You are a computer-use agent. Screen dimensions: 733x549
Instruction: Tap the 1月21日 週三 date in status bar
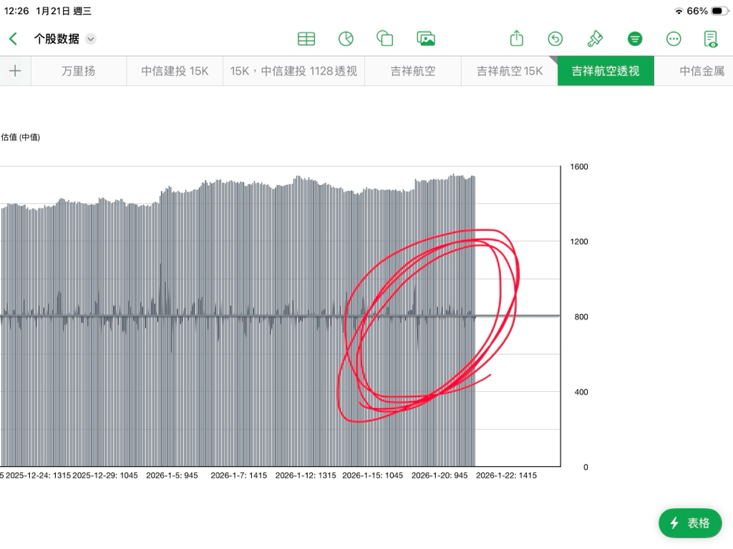click(x=64, y=11)
